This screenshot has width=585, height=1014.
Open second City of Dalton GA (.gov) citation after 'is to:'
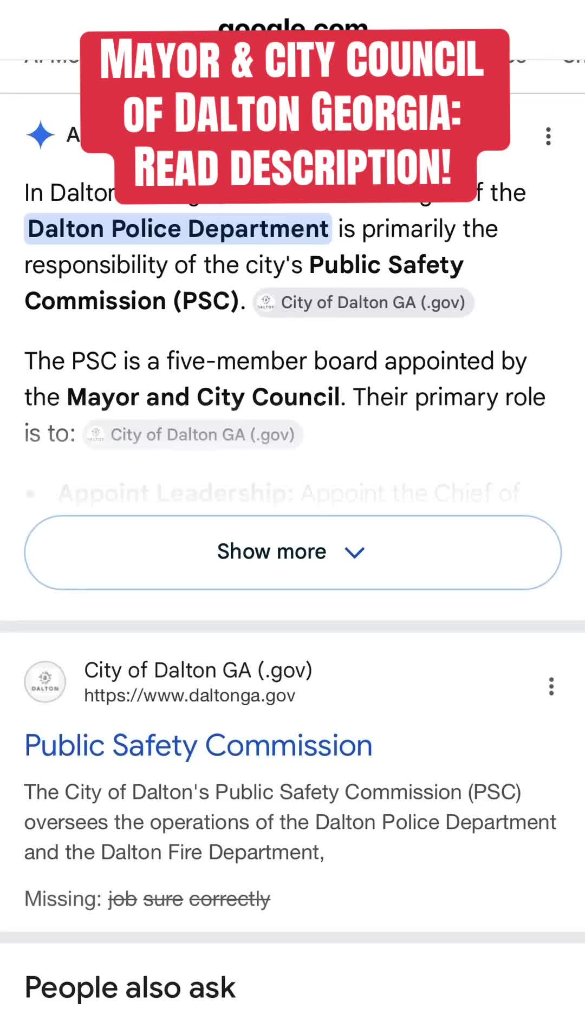coord(193,434)
